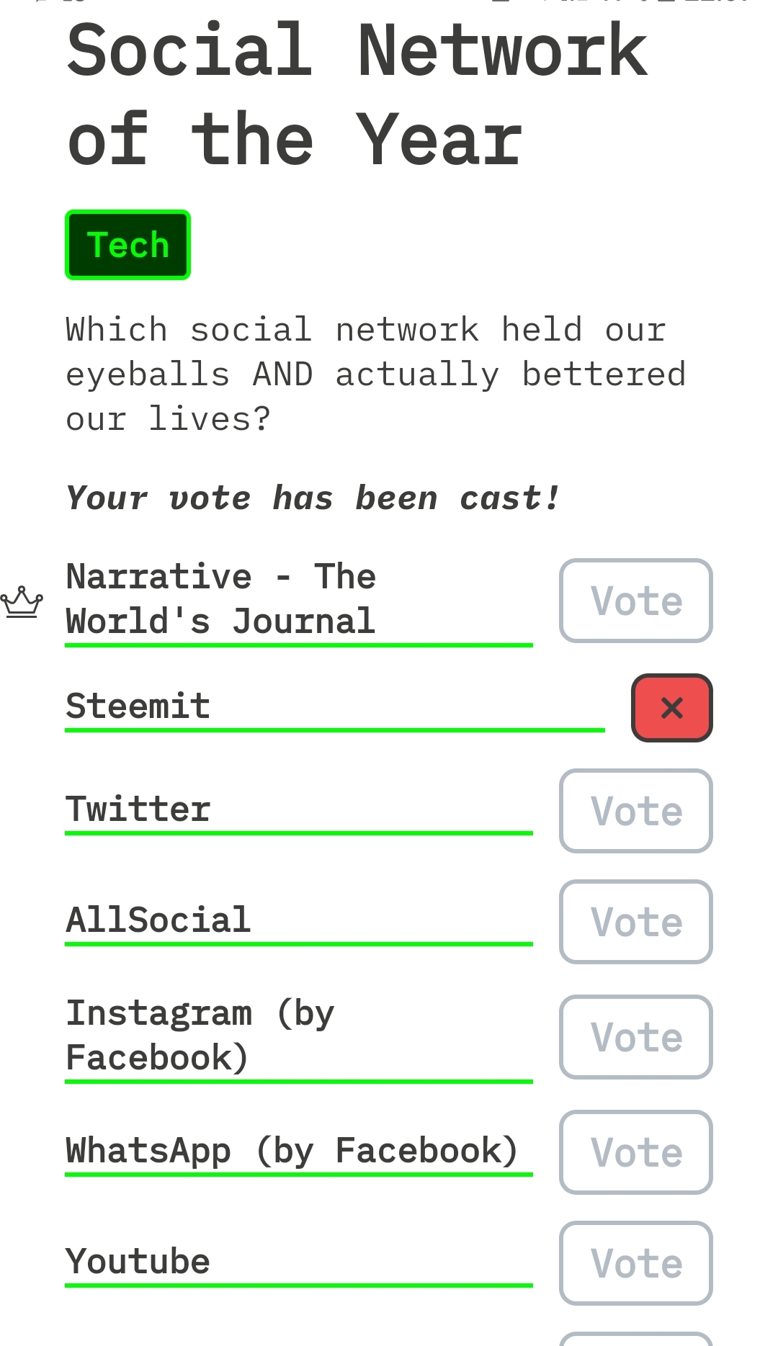Click the crown icon beside Narrative
778x1346 pixels.
pos(22,602)
